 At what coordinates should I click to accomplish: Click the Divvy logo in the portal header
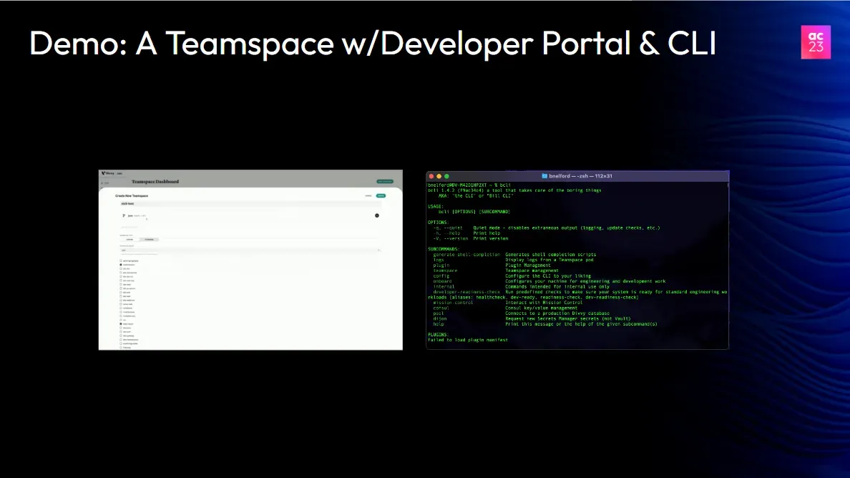coord(108,173)
